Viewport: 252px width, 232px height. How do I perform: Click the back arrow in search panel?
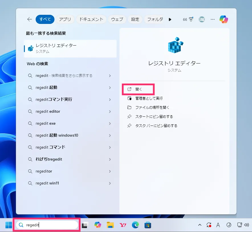29,19
